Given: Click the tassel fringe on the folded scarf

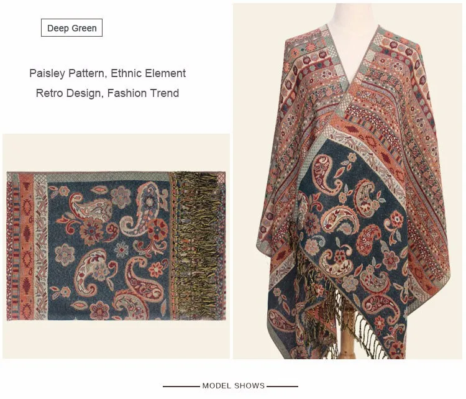Looking at the screenshot, I should coord(198,245).
